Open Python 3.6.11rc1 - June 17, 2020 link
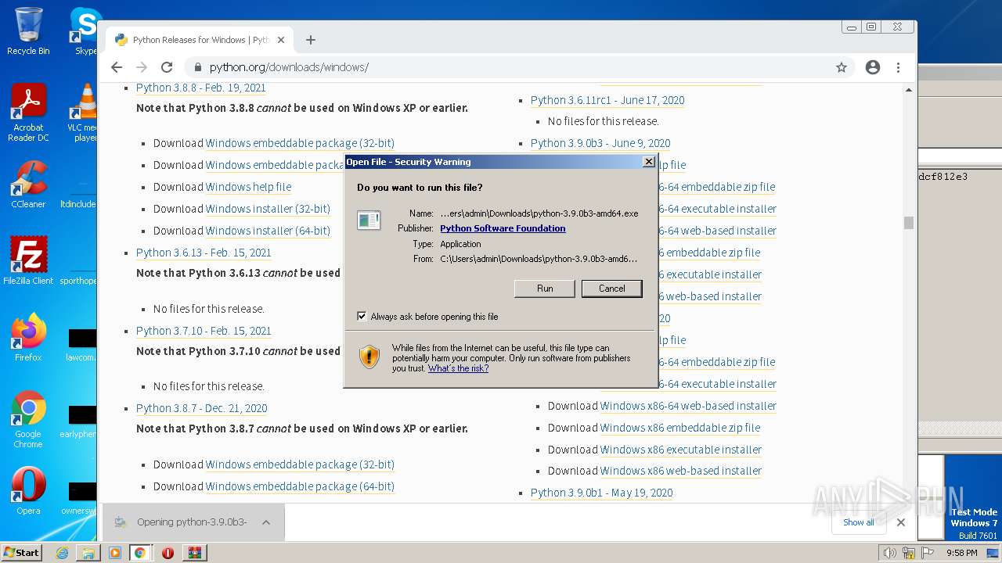1002x563 pixels. pos(607,100)
